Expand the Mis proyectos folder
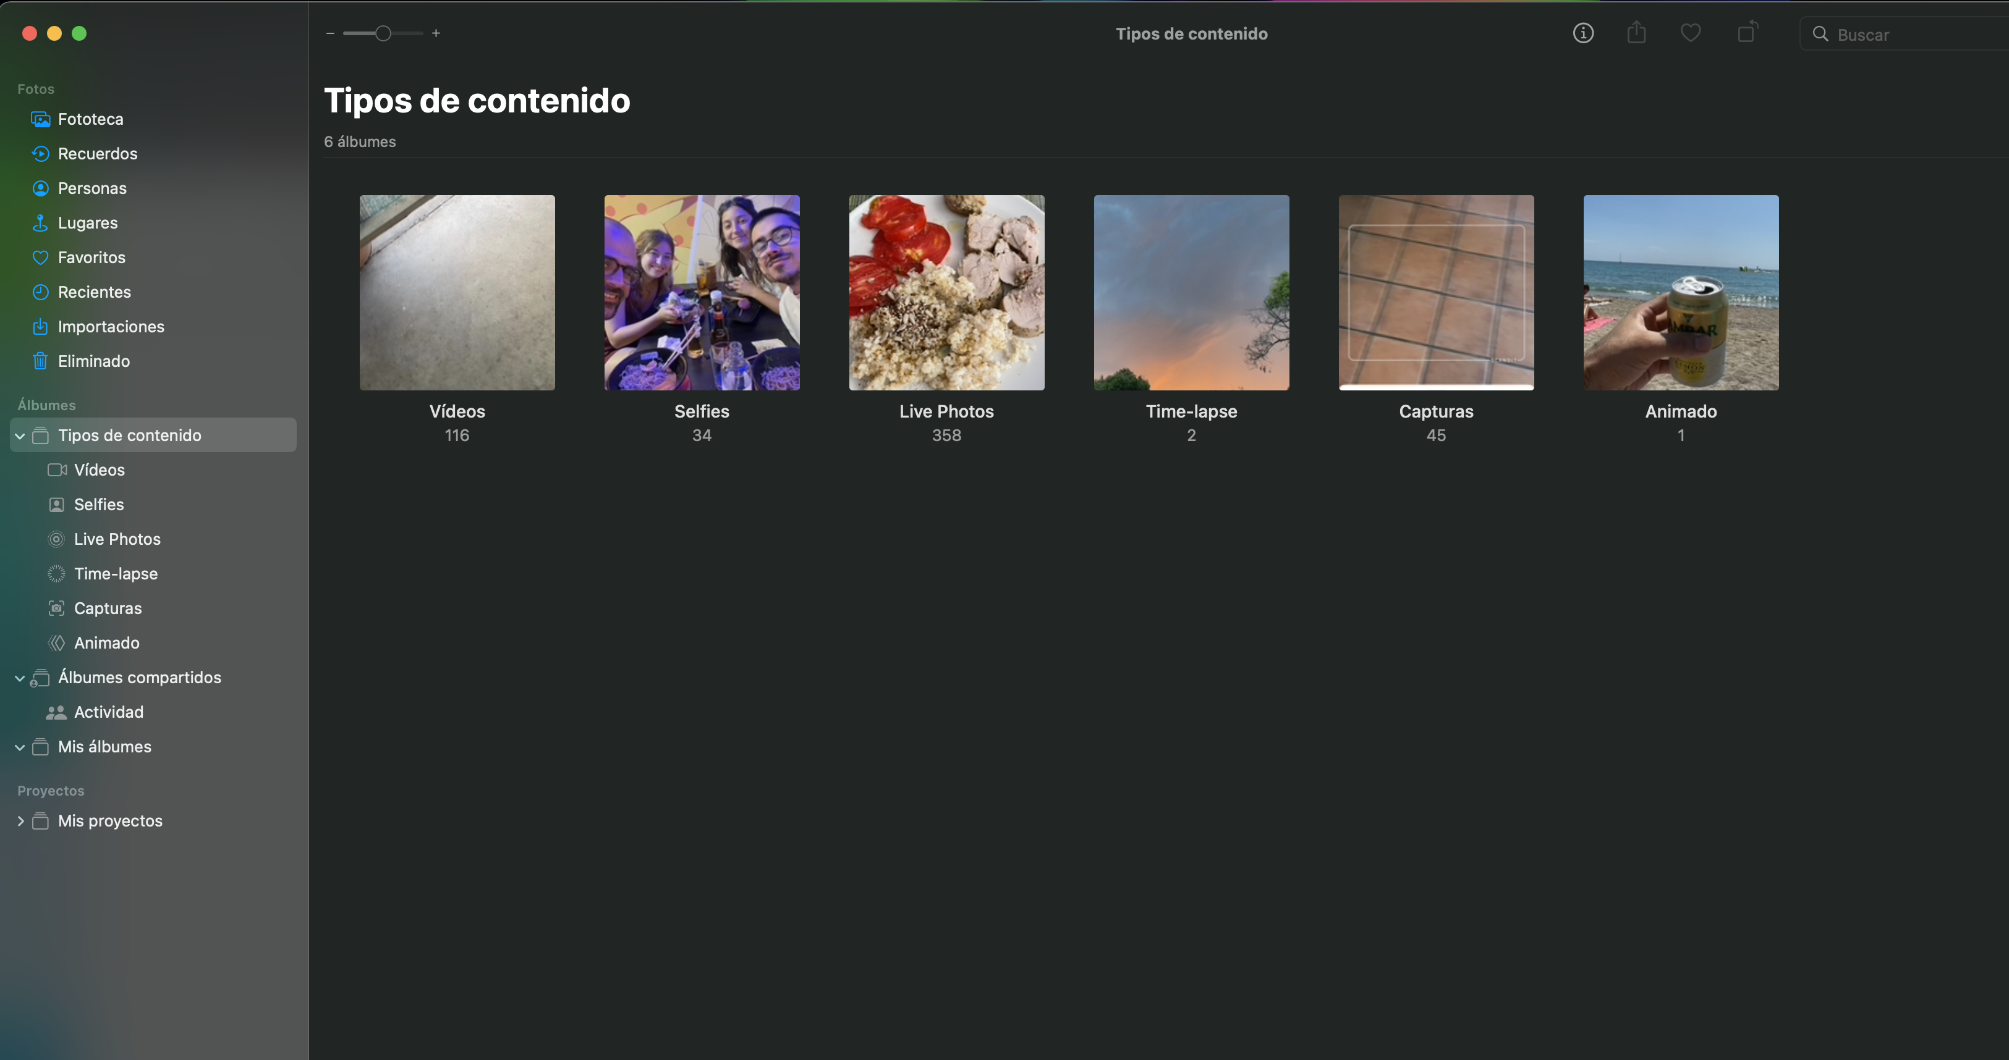The image size is (2009, 1060). tap(20, 821)
